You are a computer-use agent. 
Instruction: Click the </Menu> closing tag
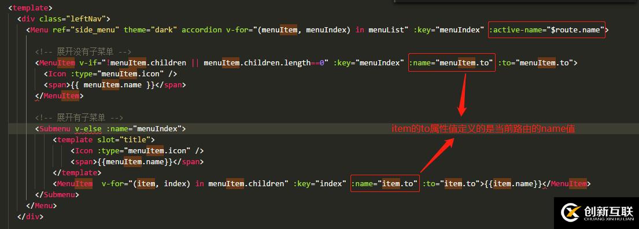click(42, 206)
